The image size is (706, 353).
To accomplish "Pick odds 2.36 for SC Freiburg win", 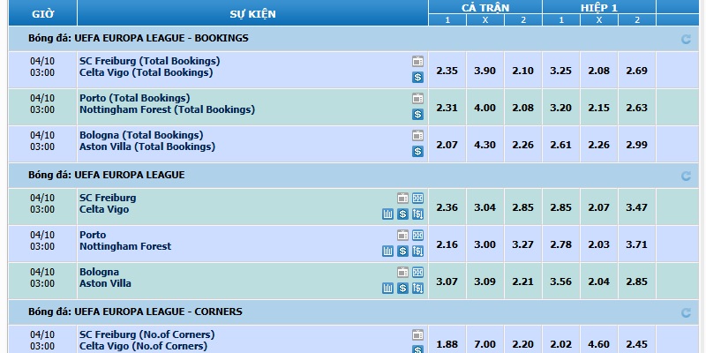I will pyautogui.click(x=447, y=207).
